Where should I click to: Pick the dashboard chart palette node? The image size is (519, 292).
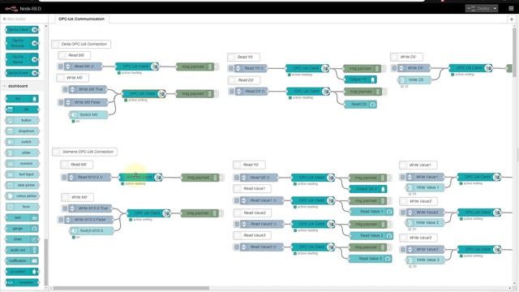click(x=22, y=239)
